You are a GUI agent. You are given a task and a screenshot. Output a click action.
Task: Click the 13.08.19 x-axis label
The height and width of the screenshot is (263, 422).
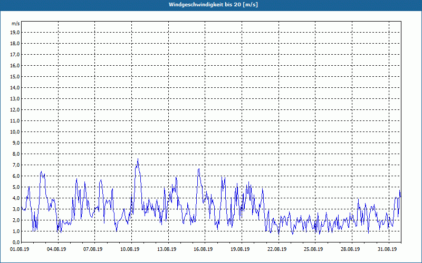click(166, 249)
